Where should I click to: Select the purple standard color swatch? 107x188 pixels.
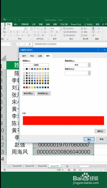(x=48, y=87)
